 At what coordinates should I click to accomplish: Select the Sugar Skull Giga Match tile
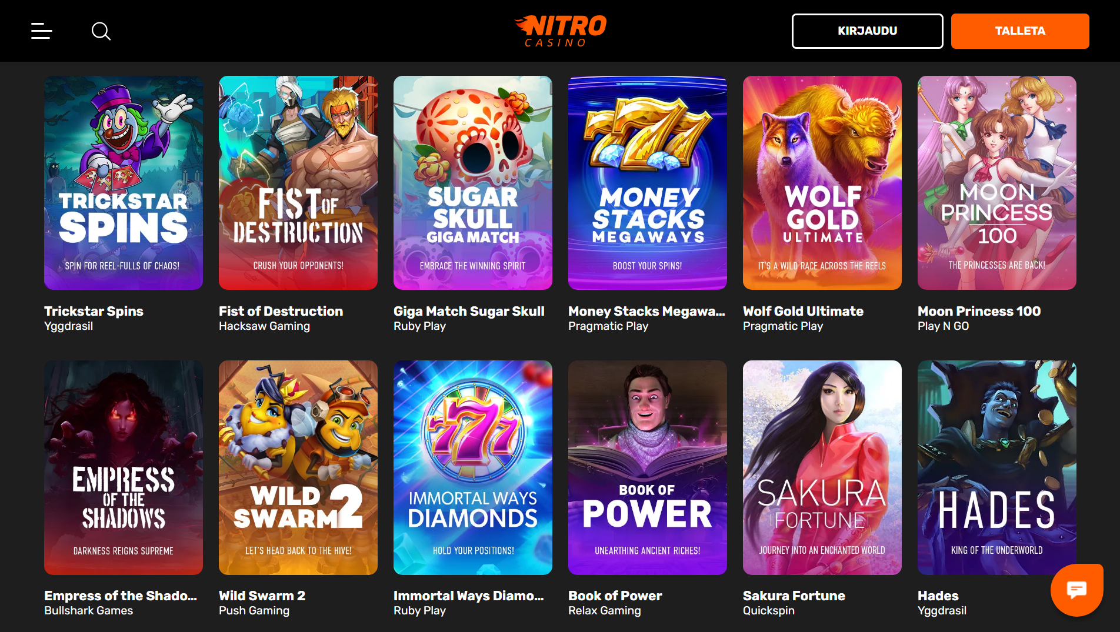(x=473, y=182)
